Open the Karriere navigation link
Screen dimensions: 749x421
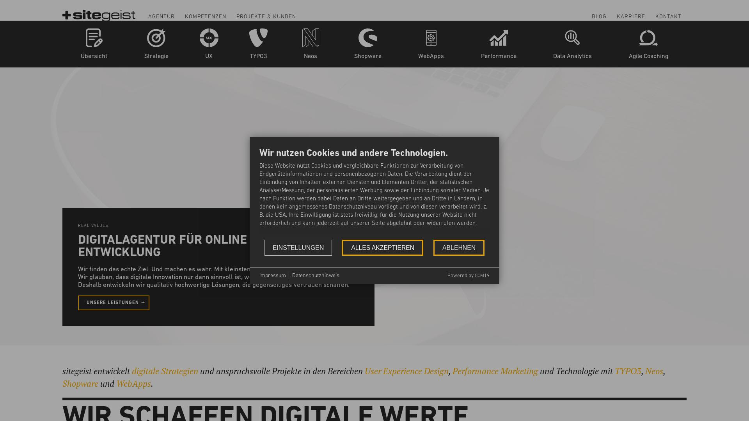point(631,17)
